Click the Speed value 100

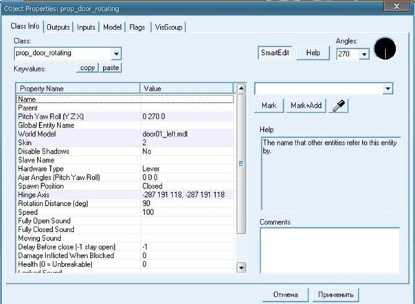tap(148, 212)
